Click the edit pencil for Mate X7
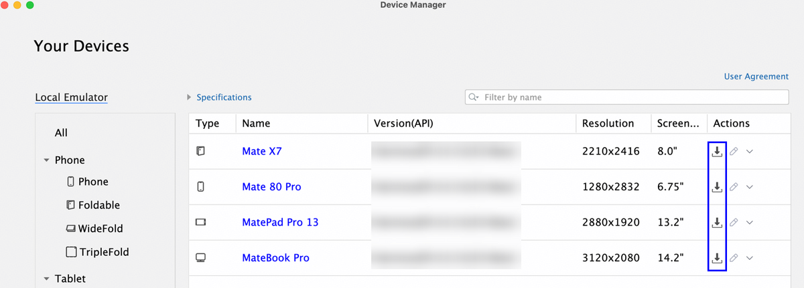804x288 pixels. [x=734, y=152]
